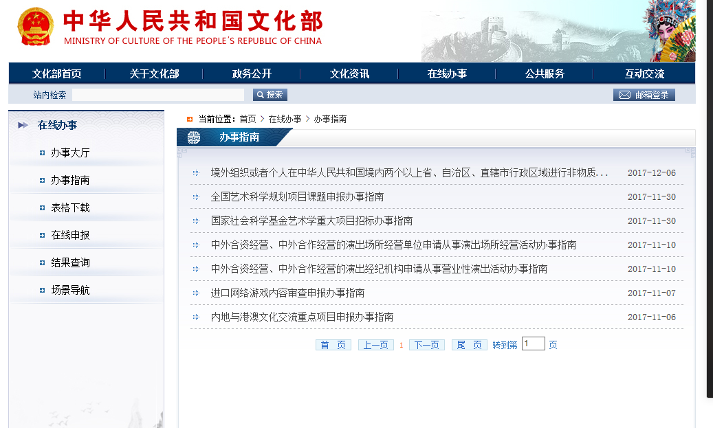
Task: Open 内地与港澳文化交流重点项目申报办事指南
Action: [x=302, y=317]
